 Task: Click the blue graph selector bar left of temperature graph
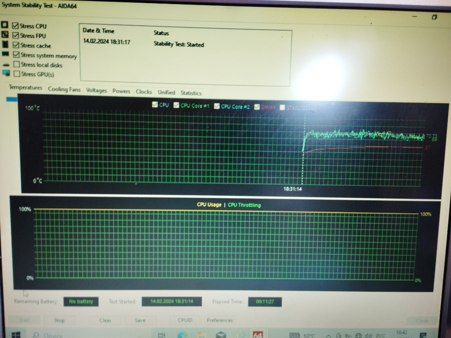tap(12, 99)
